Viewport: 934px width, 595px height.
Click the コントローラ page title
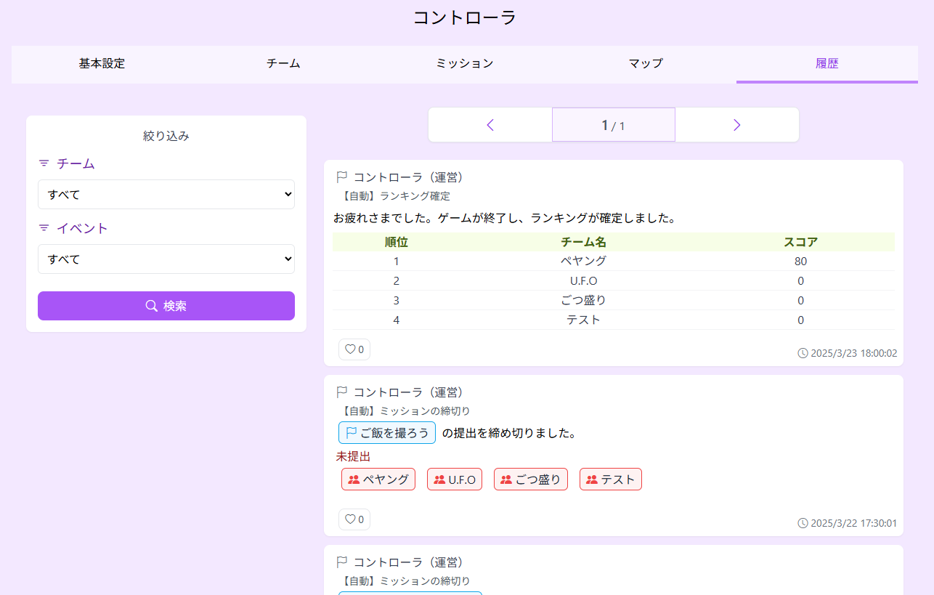[x=465, y=17]
